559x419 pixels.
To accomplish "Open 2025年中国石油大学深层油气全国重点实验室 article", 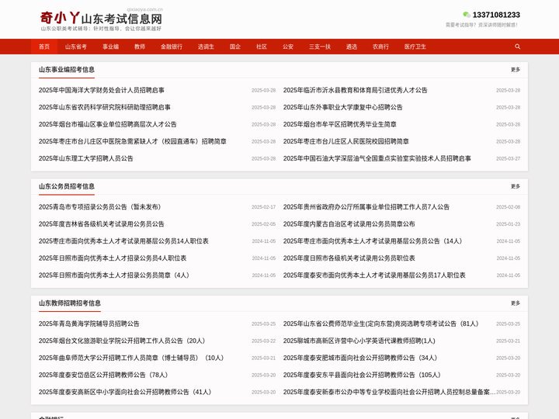I will tap(377, 159).
